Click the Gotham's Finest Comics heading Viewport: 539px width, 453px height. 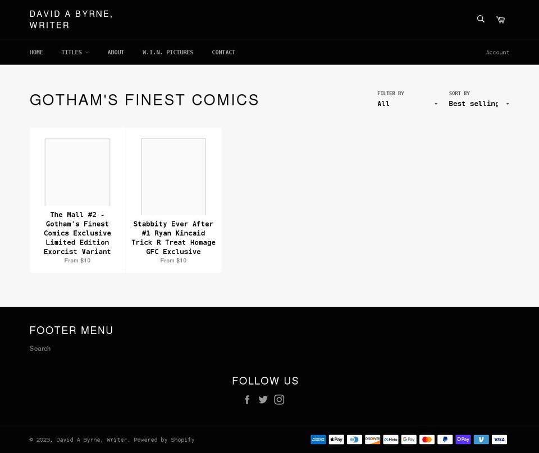[x=144, y=100]
